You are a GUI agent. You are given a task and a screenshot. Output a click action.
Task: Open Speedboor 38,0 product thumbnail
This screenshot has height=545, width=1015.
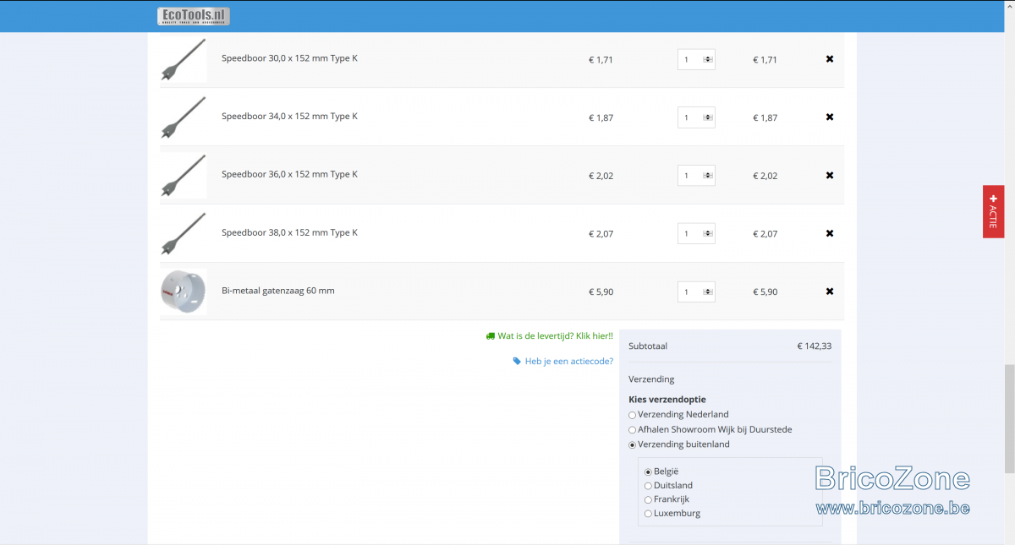pyautogui.click(x=184, y=233)
